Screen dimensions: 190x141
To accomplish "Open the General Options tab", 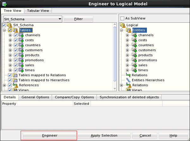I will pyautogui.click(x=35, y=97).
